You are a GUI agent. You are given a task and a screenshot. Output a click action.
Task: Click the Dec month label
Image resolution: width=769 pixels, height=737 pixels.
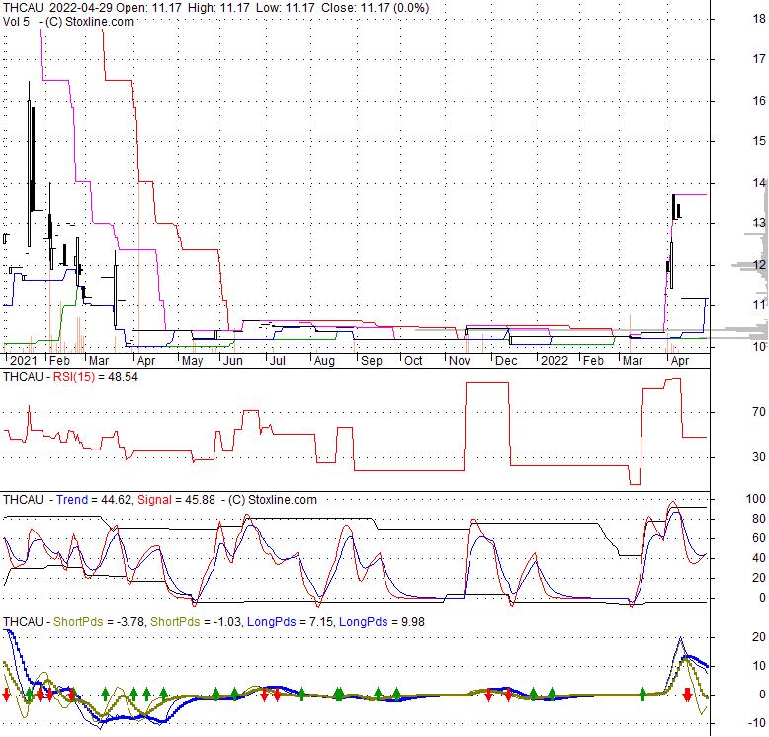pyautogui.click(x=506, y=361)
